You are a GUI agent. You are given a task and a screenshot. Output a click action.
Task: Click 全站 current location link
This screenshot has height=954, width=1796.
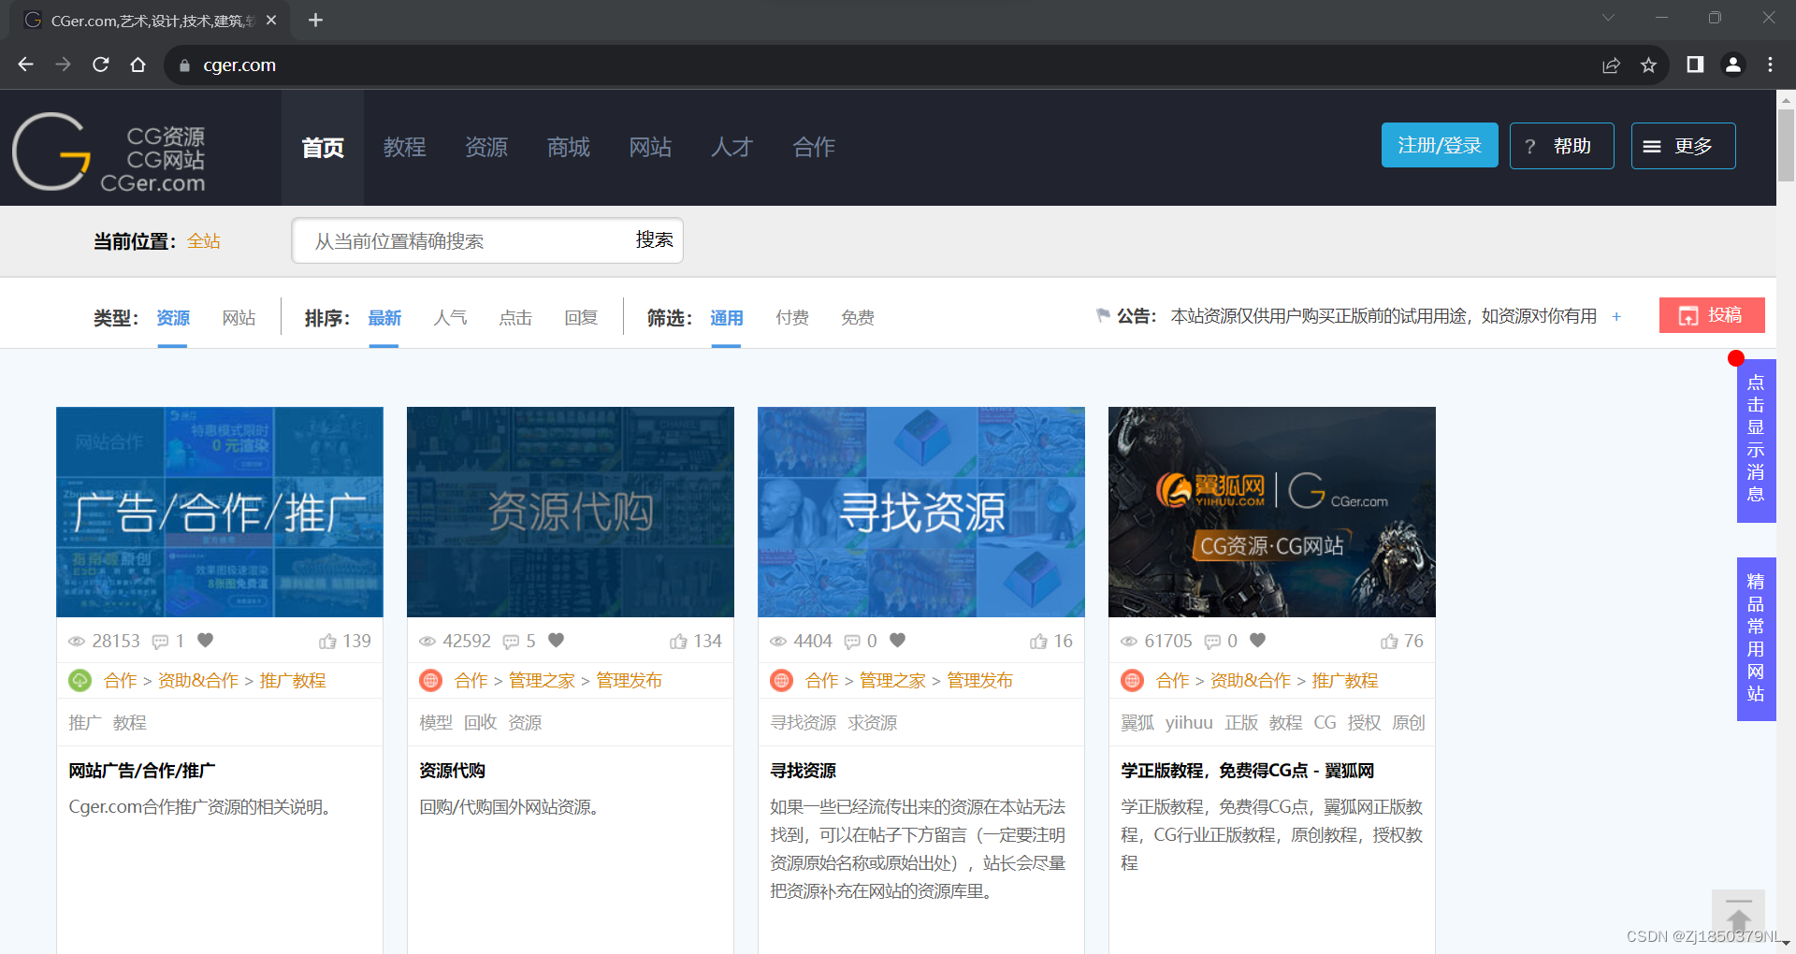pos(204,241)
